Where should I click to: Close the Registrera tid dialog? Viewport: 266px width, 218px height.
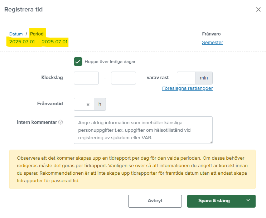coord(258,10)
